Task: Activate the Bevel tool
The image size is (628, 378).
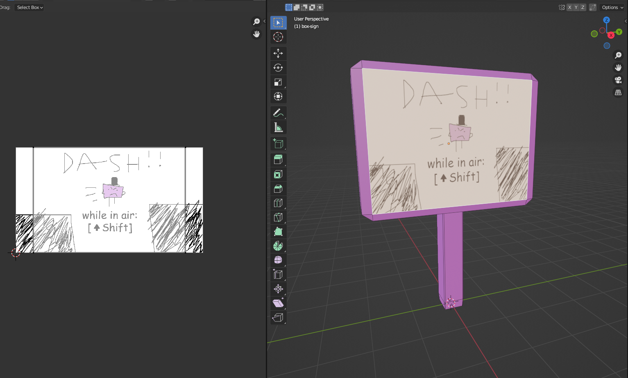Action: tap(278, 189)
